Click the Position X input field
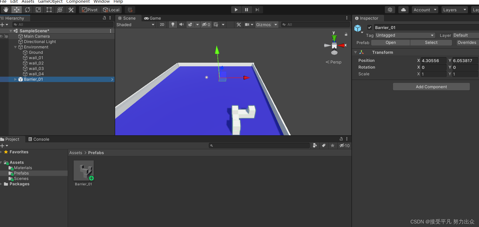Screen dimensions: 479x227 (433, 61)
